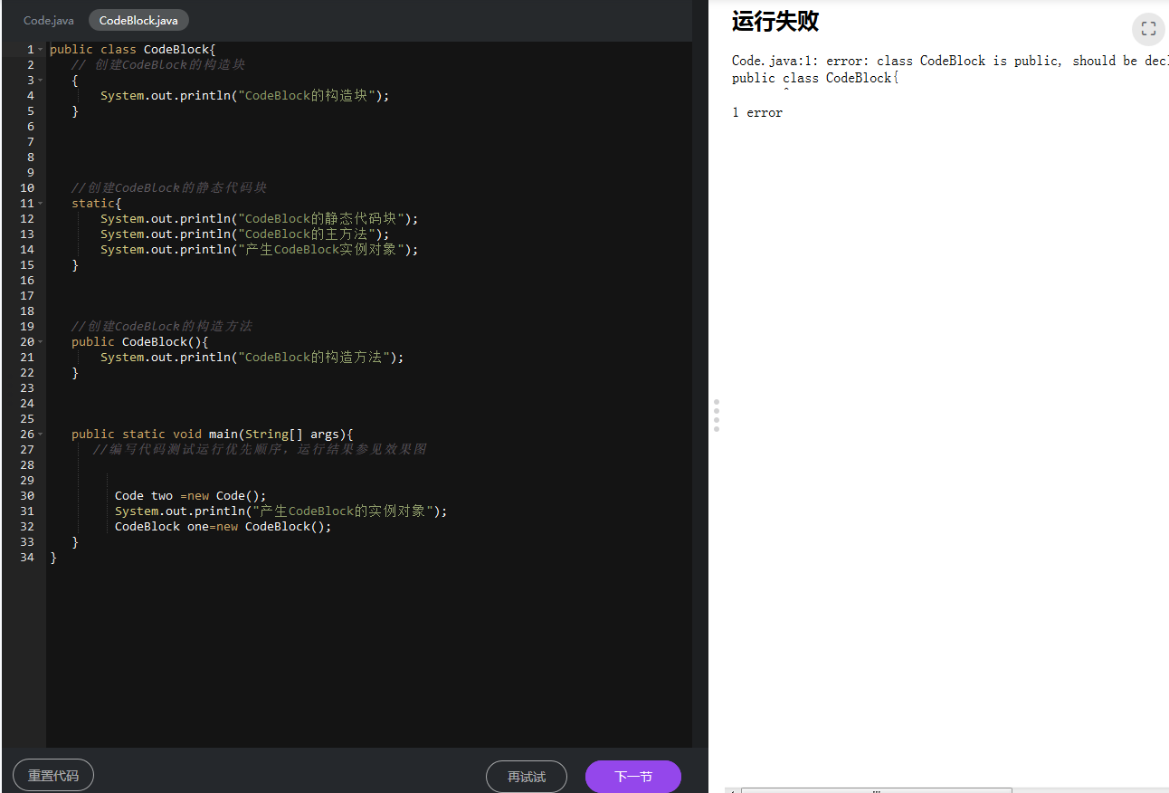Click the comment '// 创建CodeBlock的构造块'

158,65
